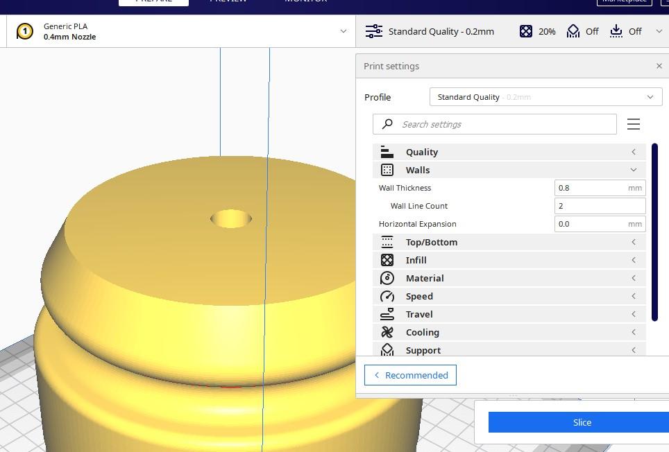Viewport: 669px width, 452px height.
Task: Expand the Top/Bottom section chevron
Action: click(634, 242)
